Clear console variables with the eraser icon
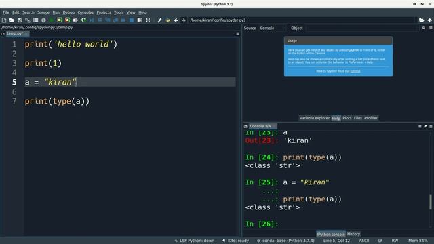Image resolution: width=434 pixels, height=244 pixels. (x=425, y=126)
